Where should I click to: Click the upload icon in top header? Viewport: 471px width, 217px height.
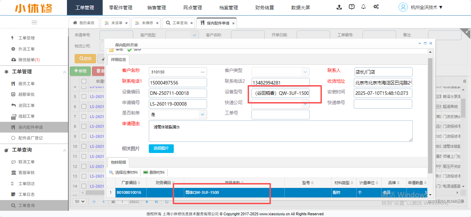click(x=339, y=7)
